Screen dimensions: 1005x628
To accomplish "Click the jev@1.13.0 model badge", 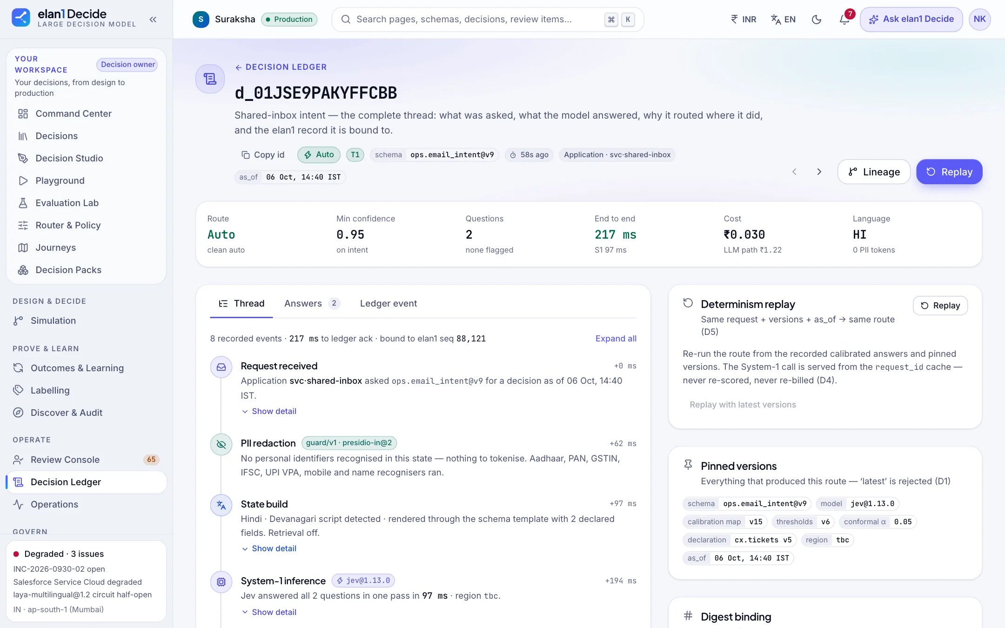I will (363, 581).
